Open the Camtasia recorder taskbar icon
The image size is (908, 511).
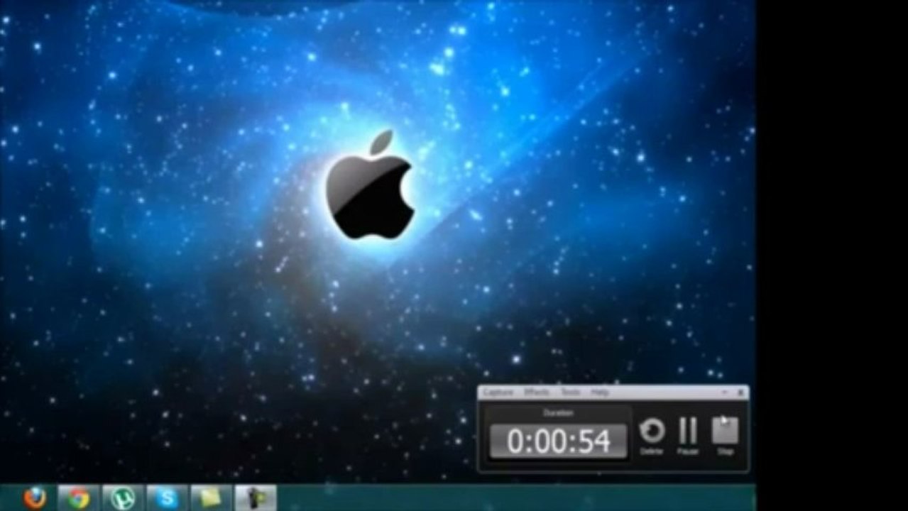(x=256, y=498)
